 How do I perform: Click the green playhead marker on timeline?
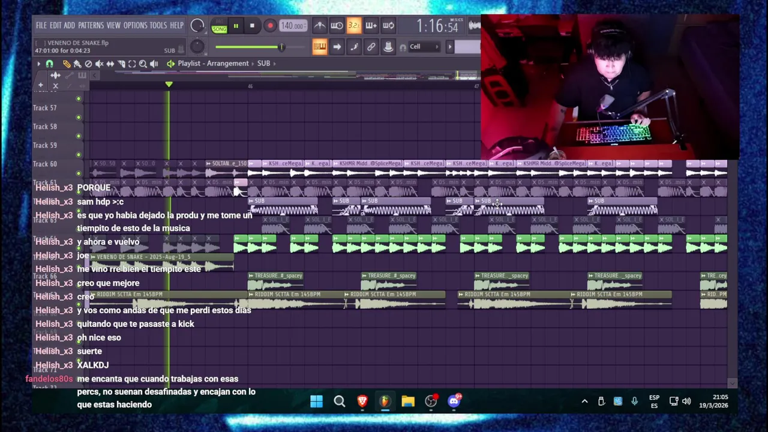pyautogui.click(x=169, y=85)
